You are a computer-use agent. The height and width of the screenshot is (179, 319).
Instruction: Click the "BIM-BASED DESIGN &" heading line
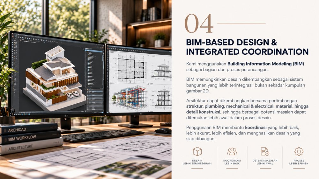tap(232, 42)
